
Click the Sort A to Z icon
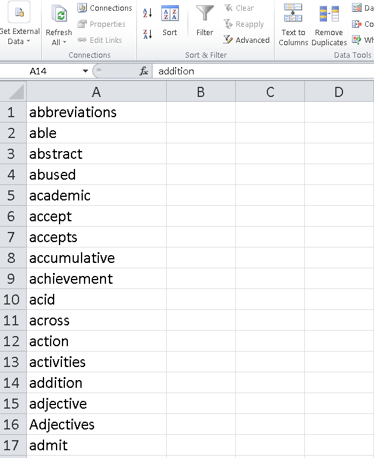[147, 13]
